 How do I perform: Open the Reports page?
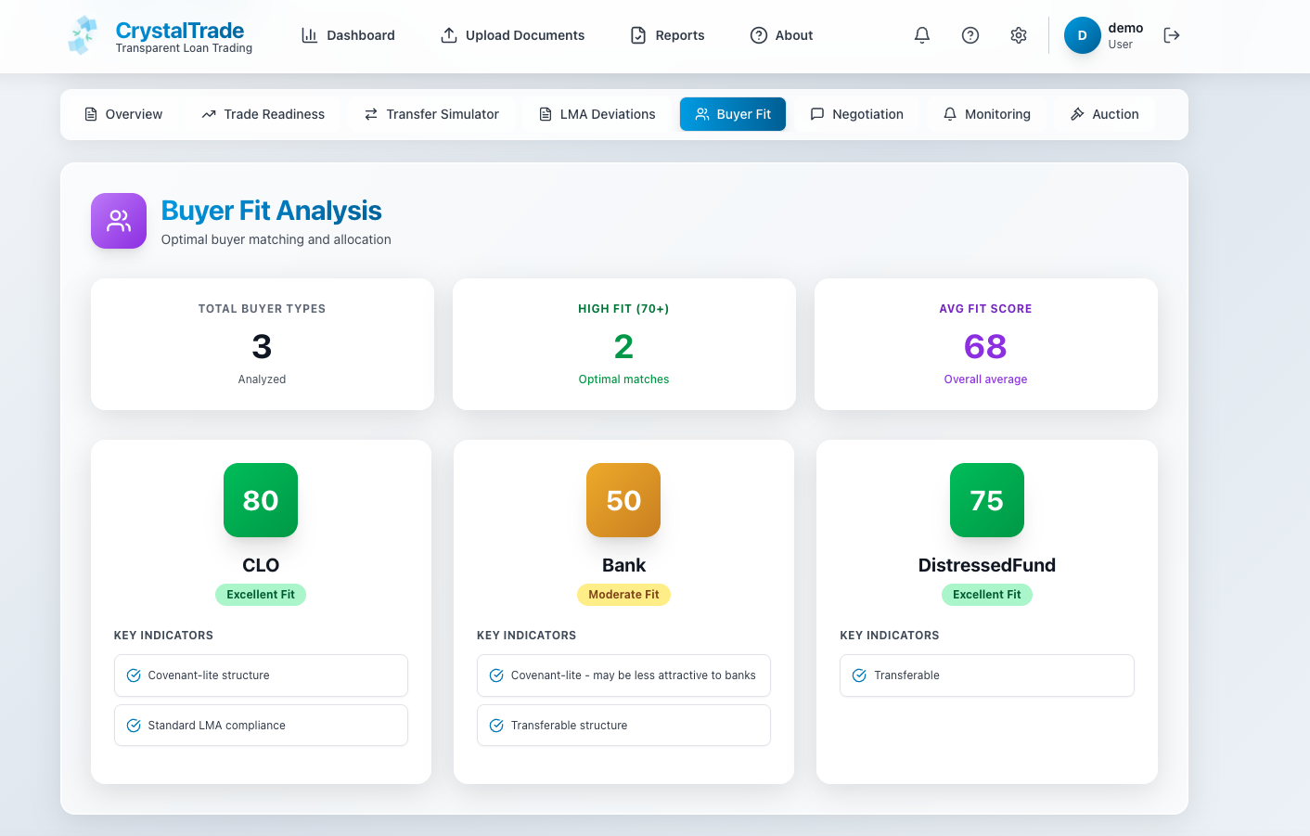[667, 35]
